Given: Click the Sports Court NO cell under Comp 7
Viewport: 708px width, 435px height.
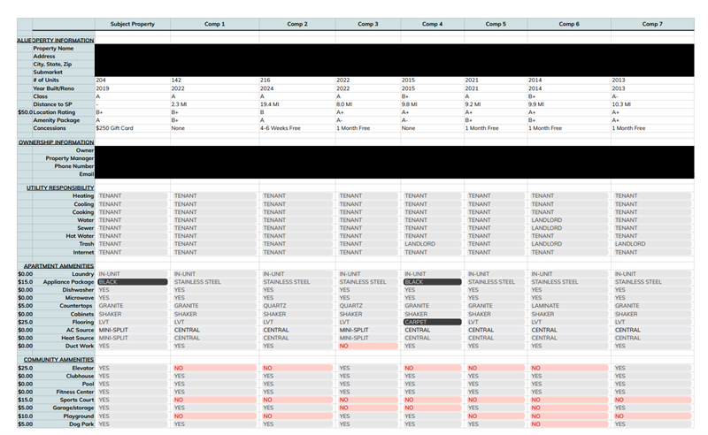Looking at the screenshot, I should tap(652, 400).
